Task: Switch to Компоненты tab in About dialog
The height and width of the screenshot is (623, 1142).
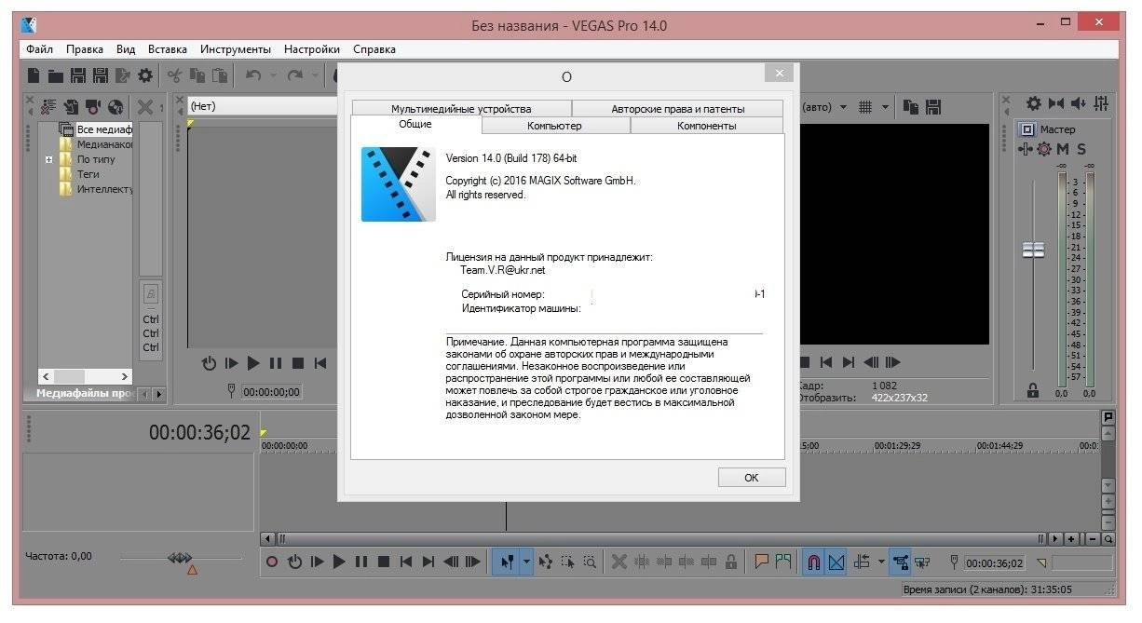Action: pos(706,126)
